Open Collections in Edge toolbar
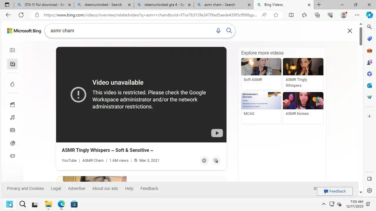 317,15
